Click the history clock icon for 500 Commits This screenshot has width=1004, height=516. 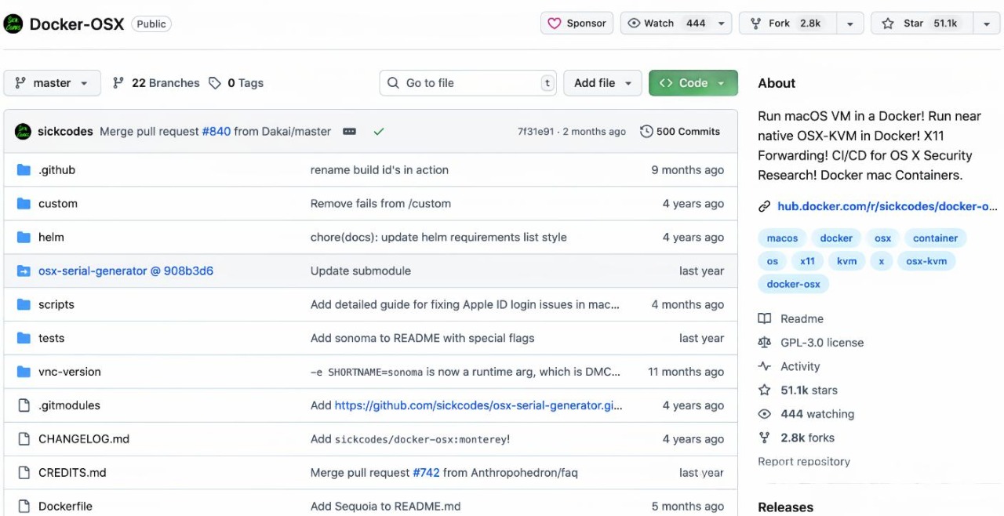pos(646,132)
